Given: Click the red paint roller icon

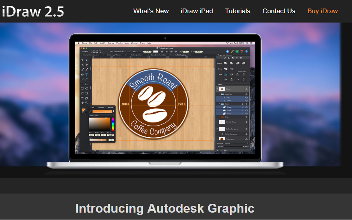Looking at the screenshot, I should [242, 52].
